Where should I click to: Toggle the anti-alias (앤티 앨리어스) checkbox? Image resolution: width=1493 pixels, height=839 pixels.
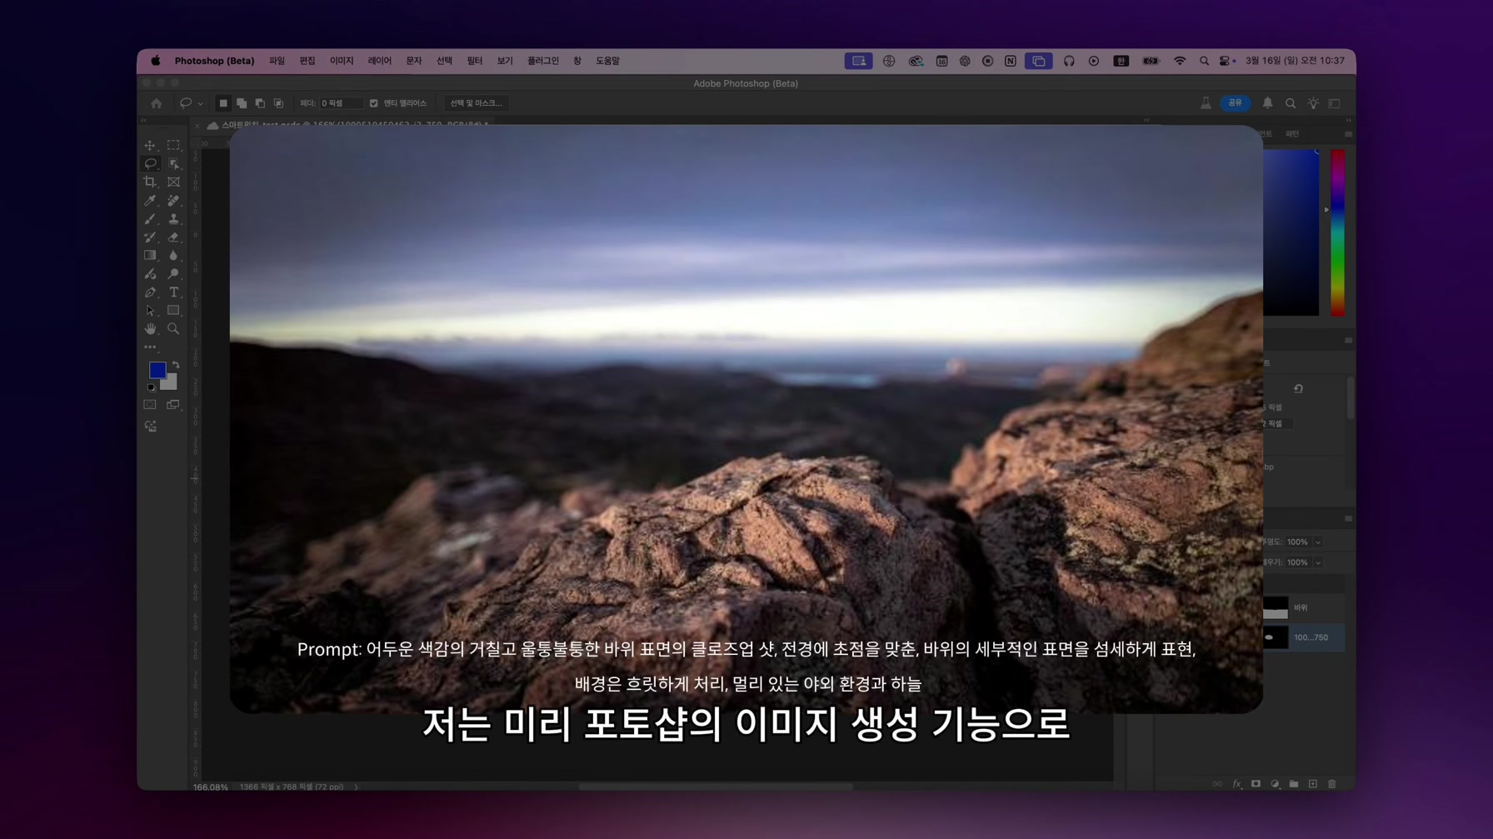374,103
